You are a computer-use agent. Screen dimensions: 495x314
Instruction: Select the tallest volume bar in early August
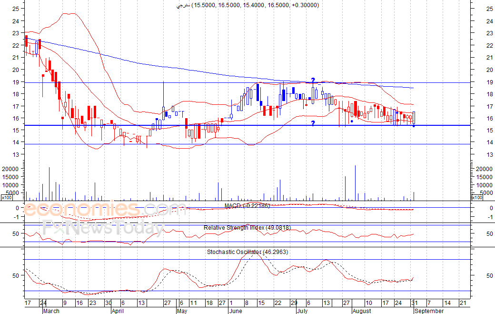coord(355,183)
